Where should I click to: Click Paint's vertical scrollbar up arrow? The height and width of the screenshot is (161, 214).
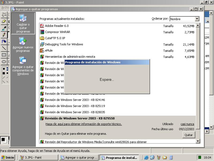tap(211, 13)
